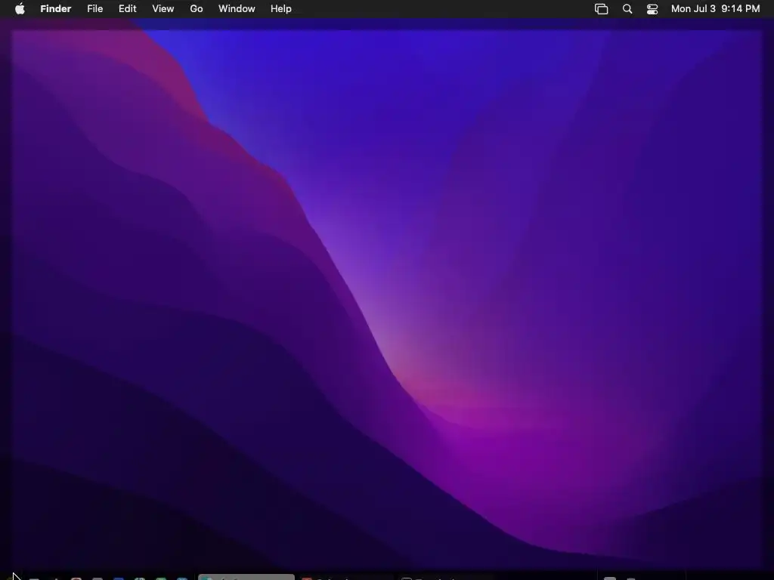Open the Apple menu
This screenshot has height=580, width=774.
click(x=20, y=9)
